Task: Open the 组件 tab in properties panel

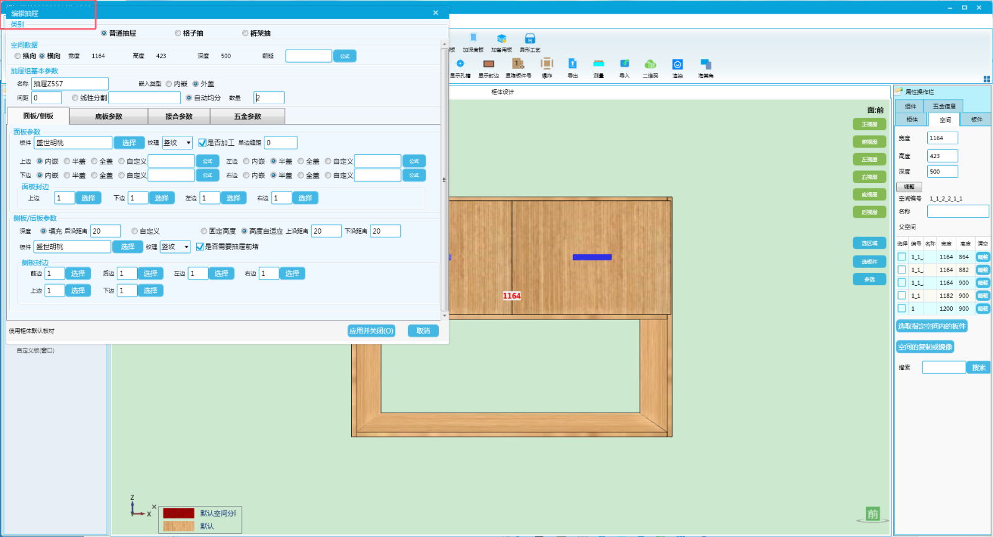Action: (910, 107)
